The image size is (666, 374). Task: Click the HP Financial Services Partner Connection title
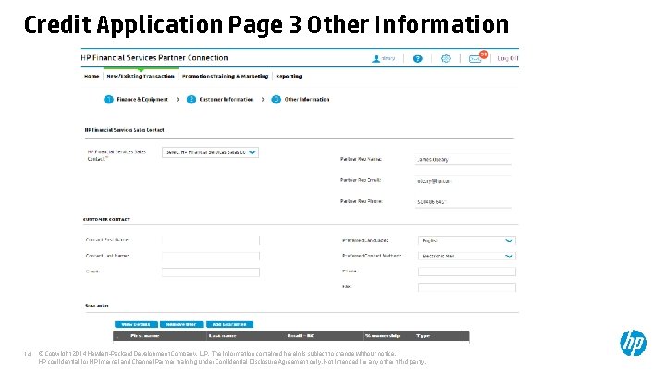(x=154, y=58)
